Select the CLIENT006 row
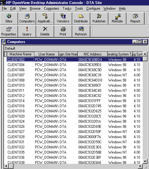The height and width of the screenshot is (169, 149). click(x=75, y=70)
